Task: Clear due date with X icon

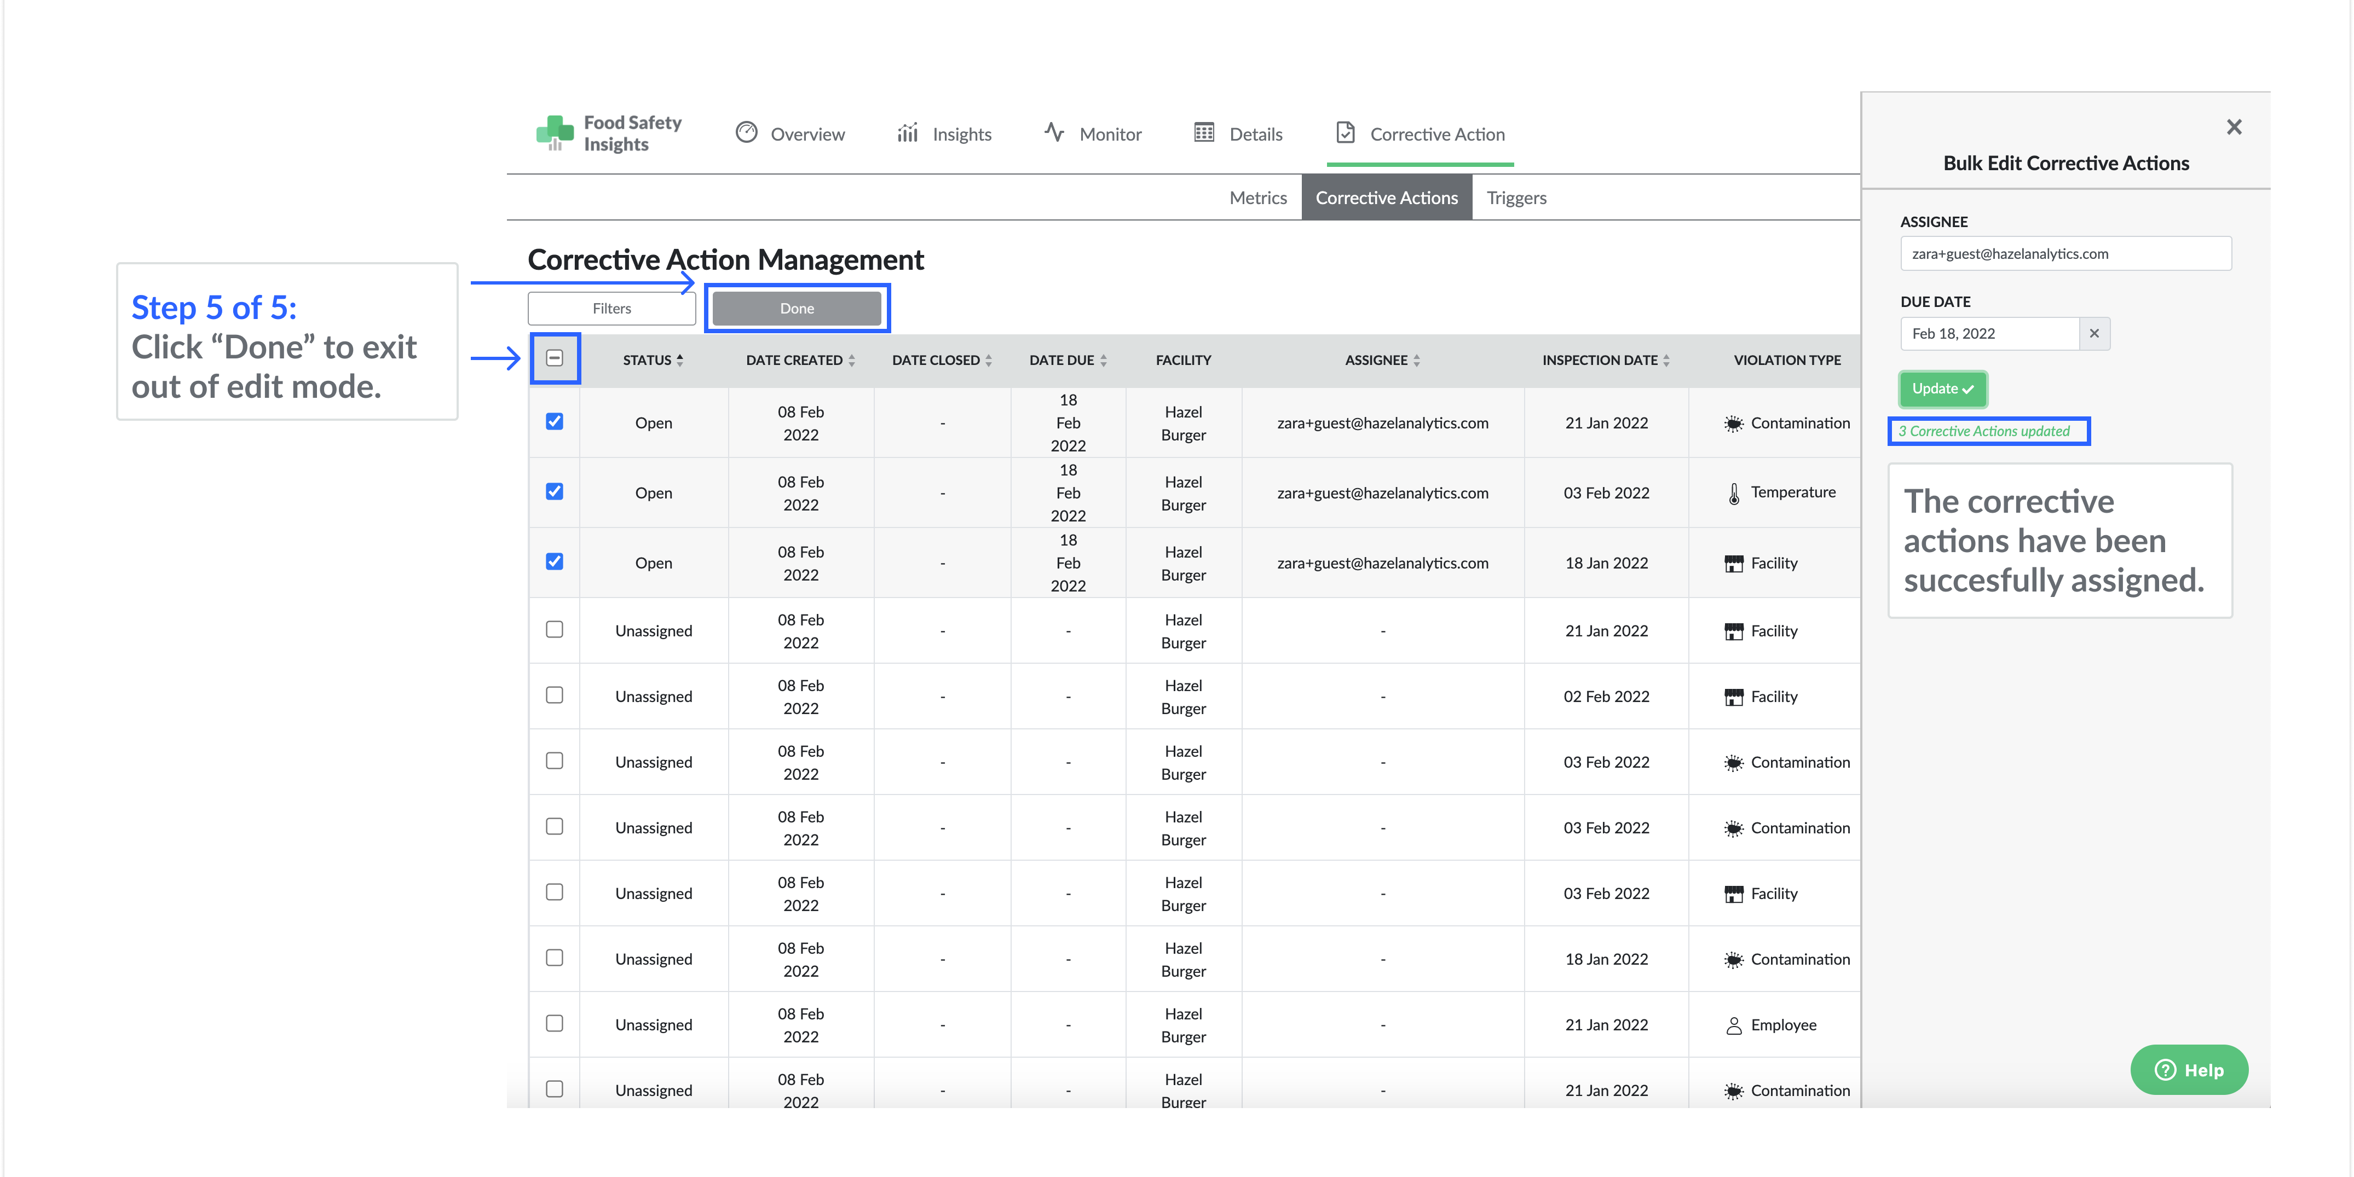Action: [x=2093, y=333]
